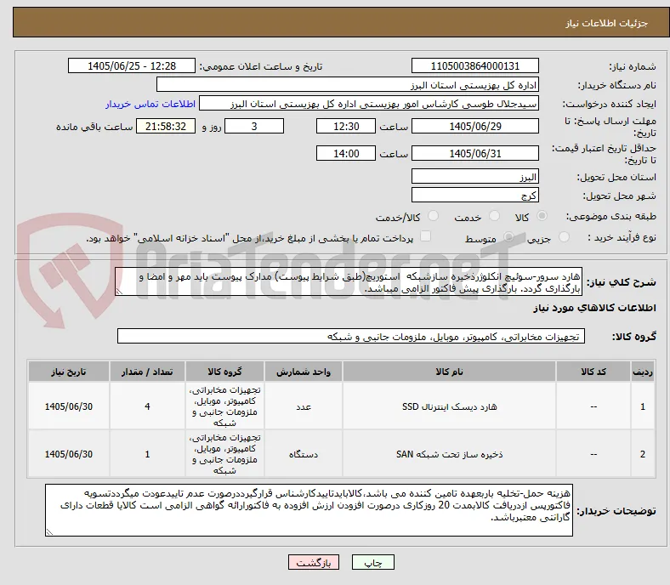The width and height of the screenshot is (670, 585).
Task: Click the واحد شمارش column header
Action: click(304, 372)
